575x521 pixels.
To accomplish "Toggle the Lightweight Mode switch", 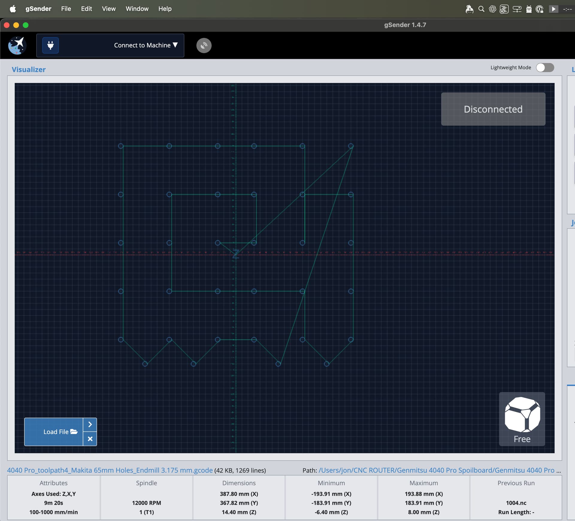I will 545,68.
